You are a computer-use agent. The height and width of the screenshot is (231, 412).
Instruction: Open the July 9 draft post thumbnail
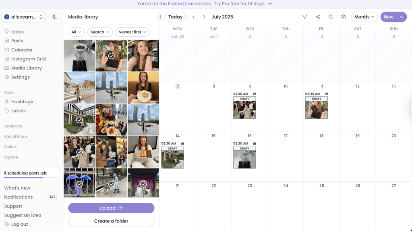click(x=244, y=108)
